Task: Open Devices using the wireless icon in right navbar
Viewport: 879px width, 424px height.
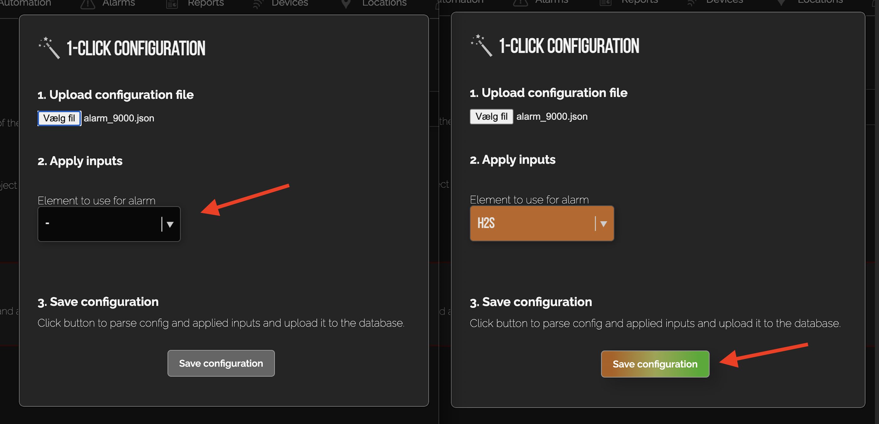Action: [x=691, y=3]
